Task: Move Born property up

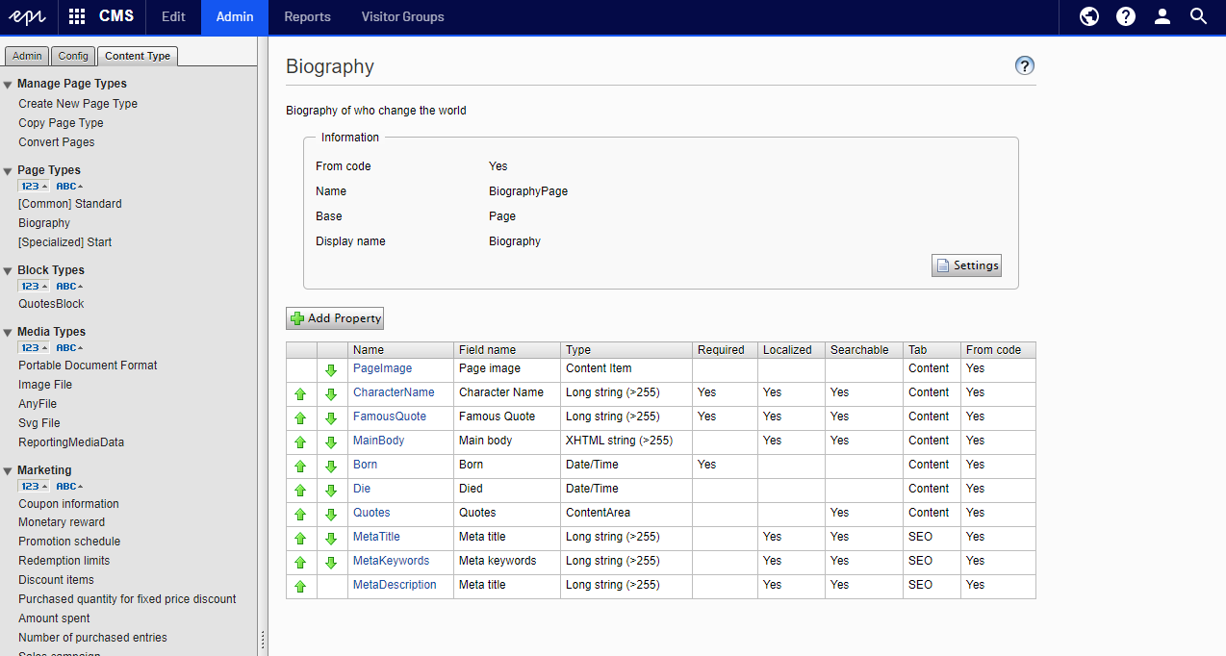Action: point(299,467)
